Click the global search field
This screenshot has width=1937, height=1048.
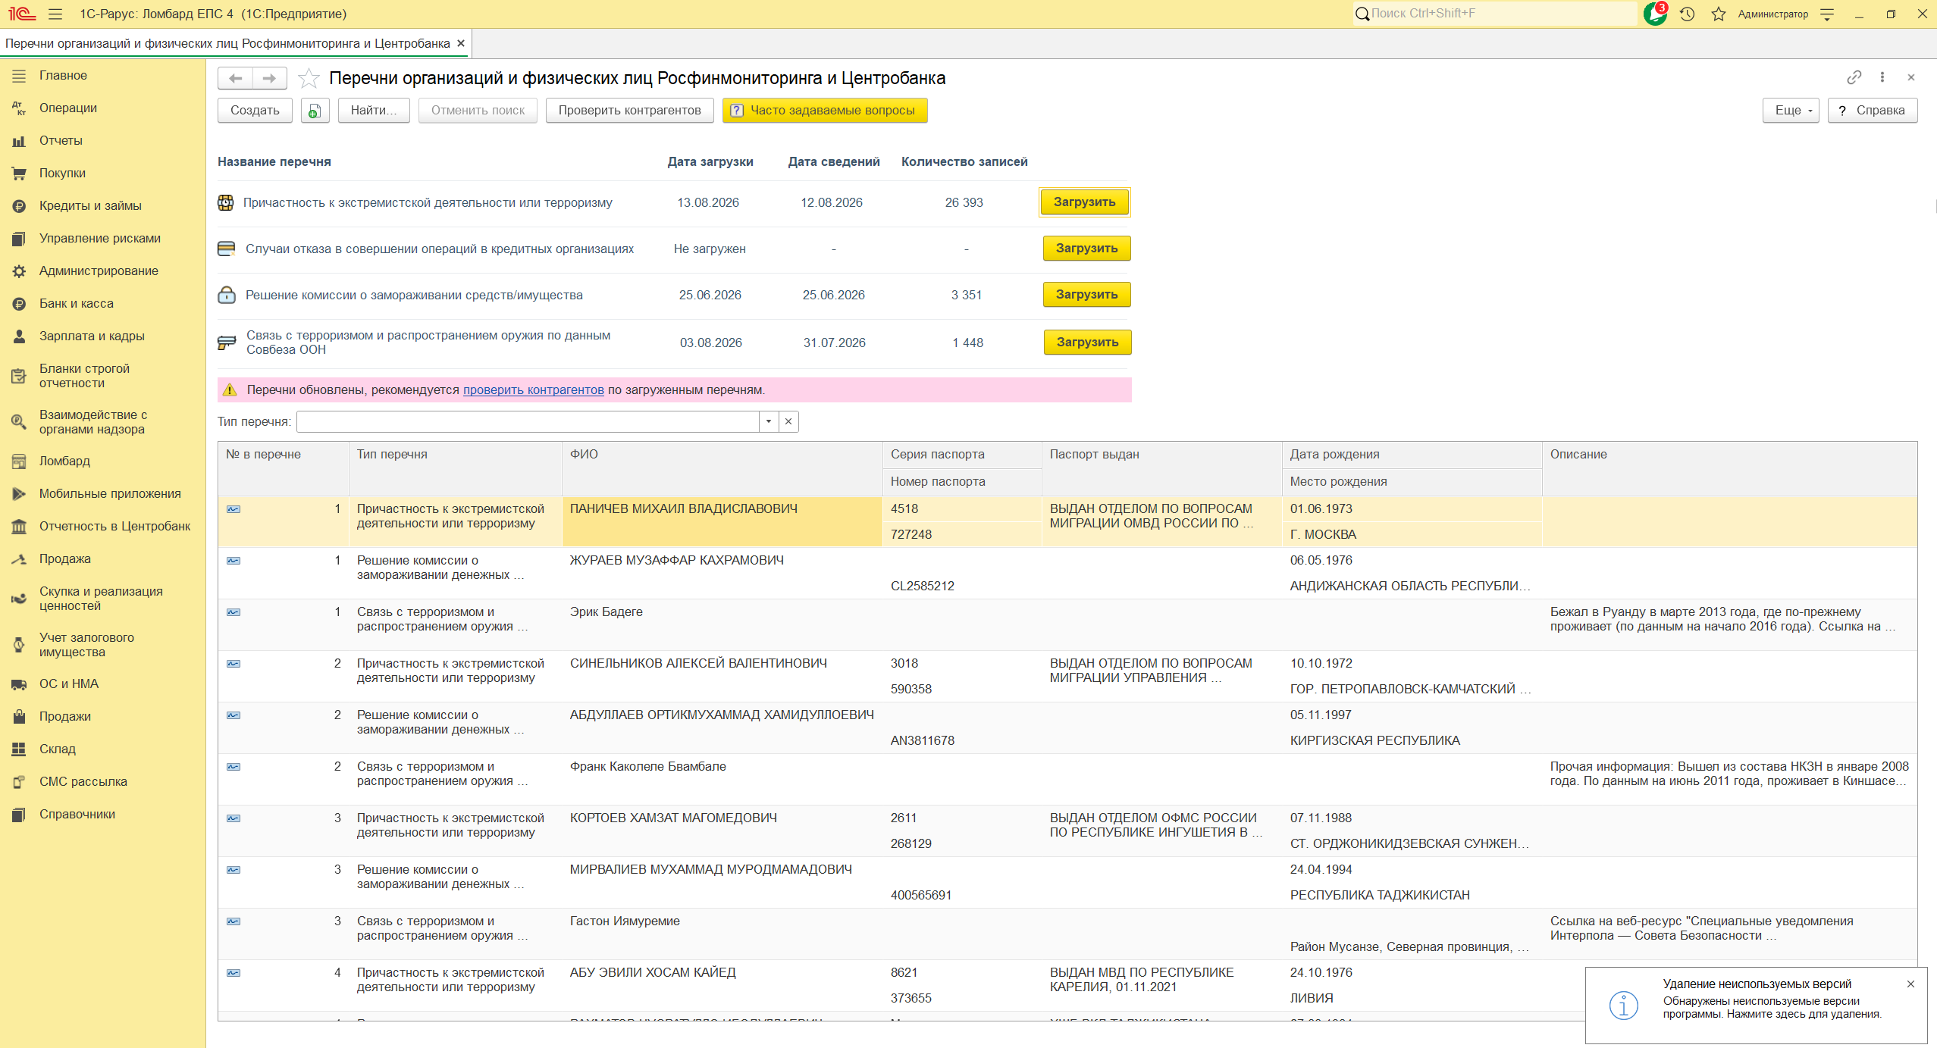[x=1494, y=14]
